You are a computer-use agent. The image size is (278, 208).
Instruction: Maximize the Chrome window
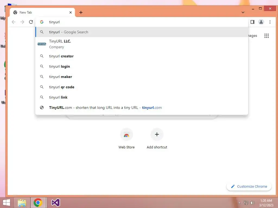(x=260, y=8)
